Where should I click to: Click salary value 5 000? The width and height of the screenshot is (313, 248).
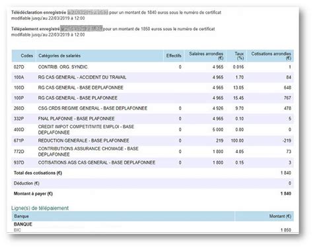click(x=218, y=129)
